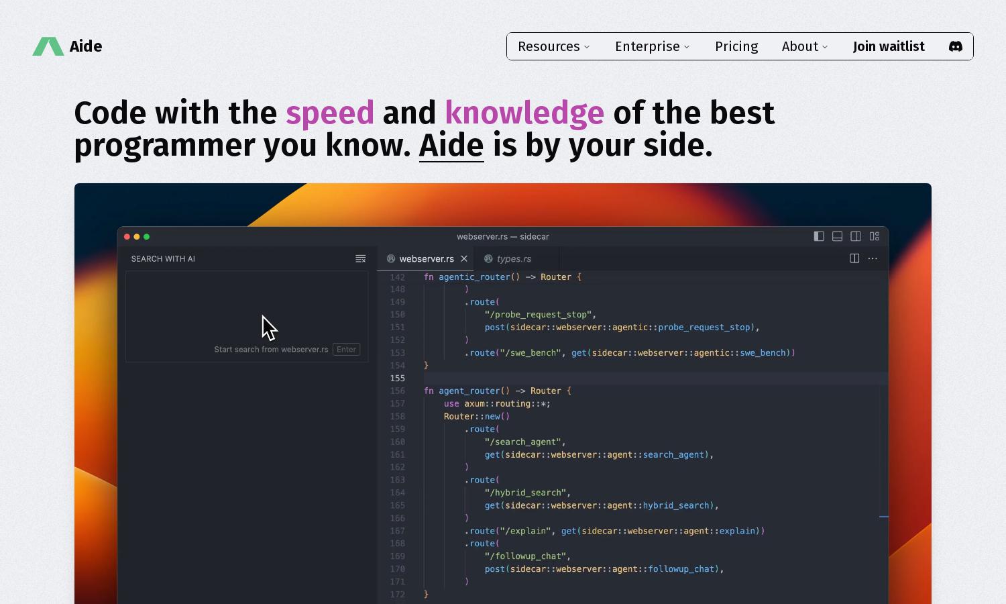The image size is (1006, 604).
Task: Select the webserver.rs tab
Action: coord(426,258)
